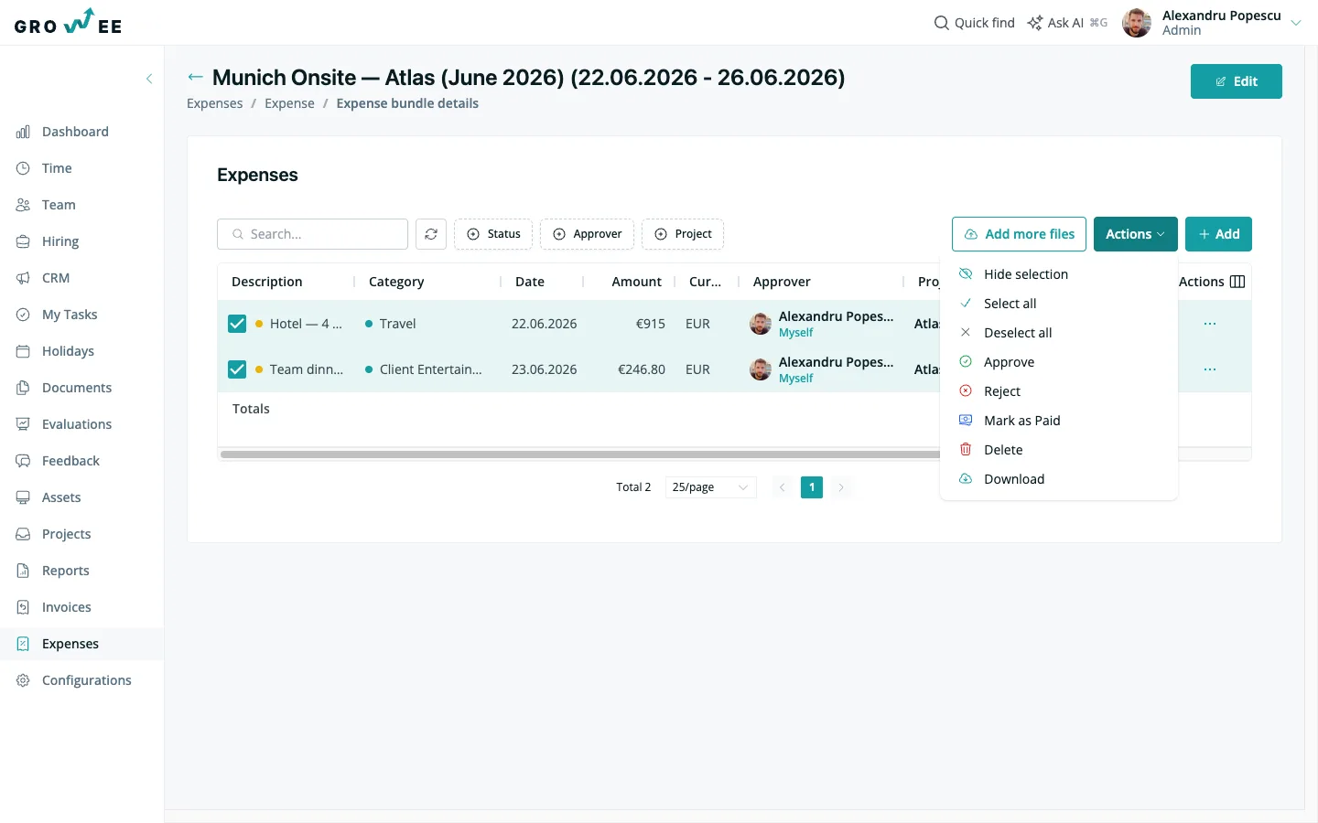Uncheck the Team dinner expense checkbox
Viewport: 1318px width, 823px height.
click(237, 369)
